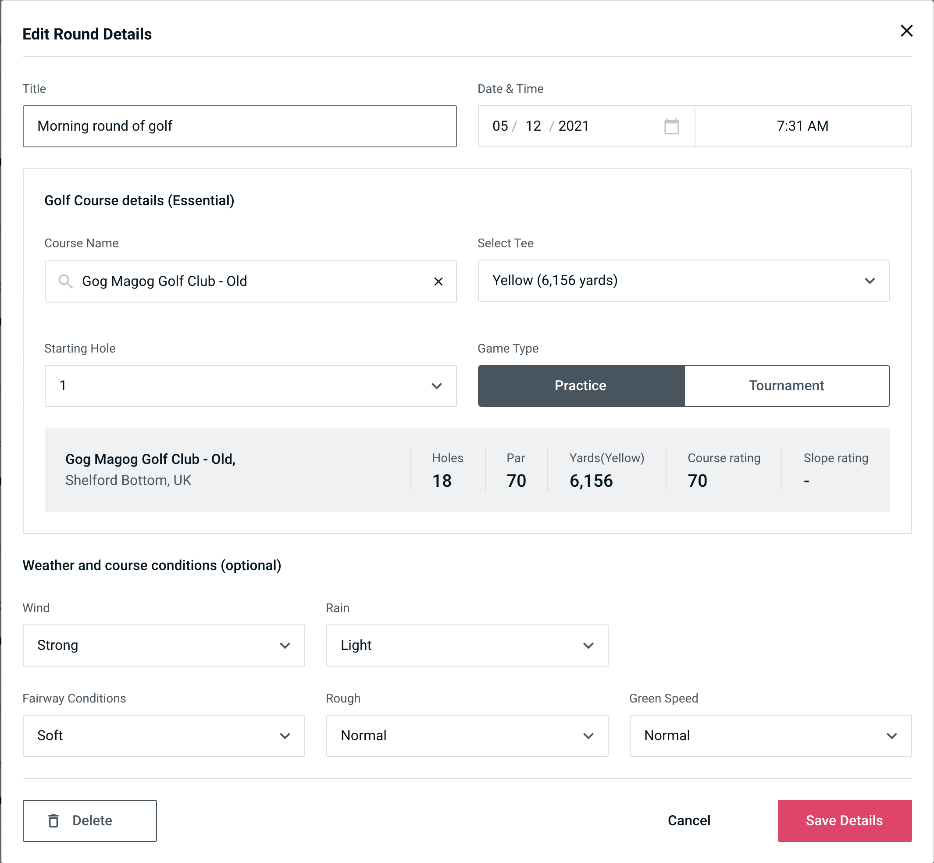Click the search icon in Course Name field
The width and height of the screenshot is (934, 863).
[x=65, y=282]
